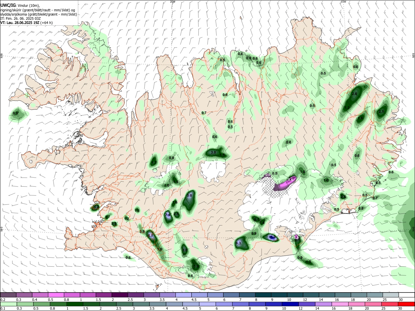
Task: Click the 15W longitude label at top
Action: (343, 2)
